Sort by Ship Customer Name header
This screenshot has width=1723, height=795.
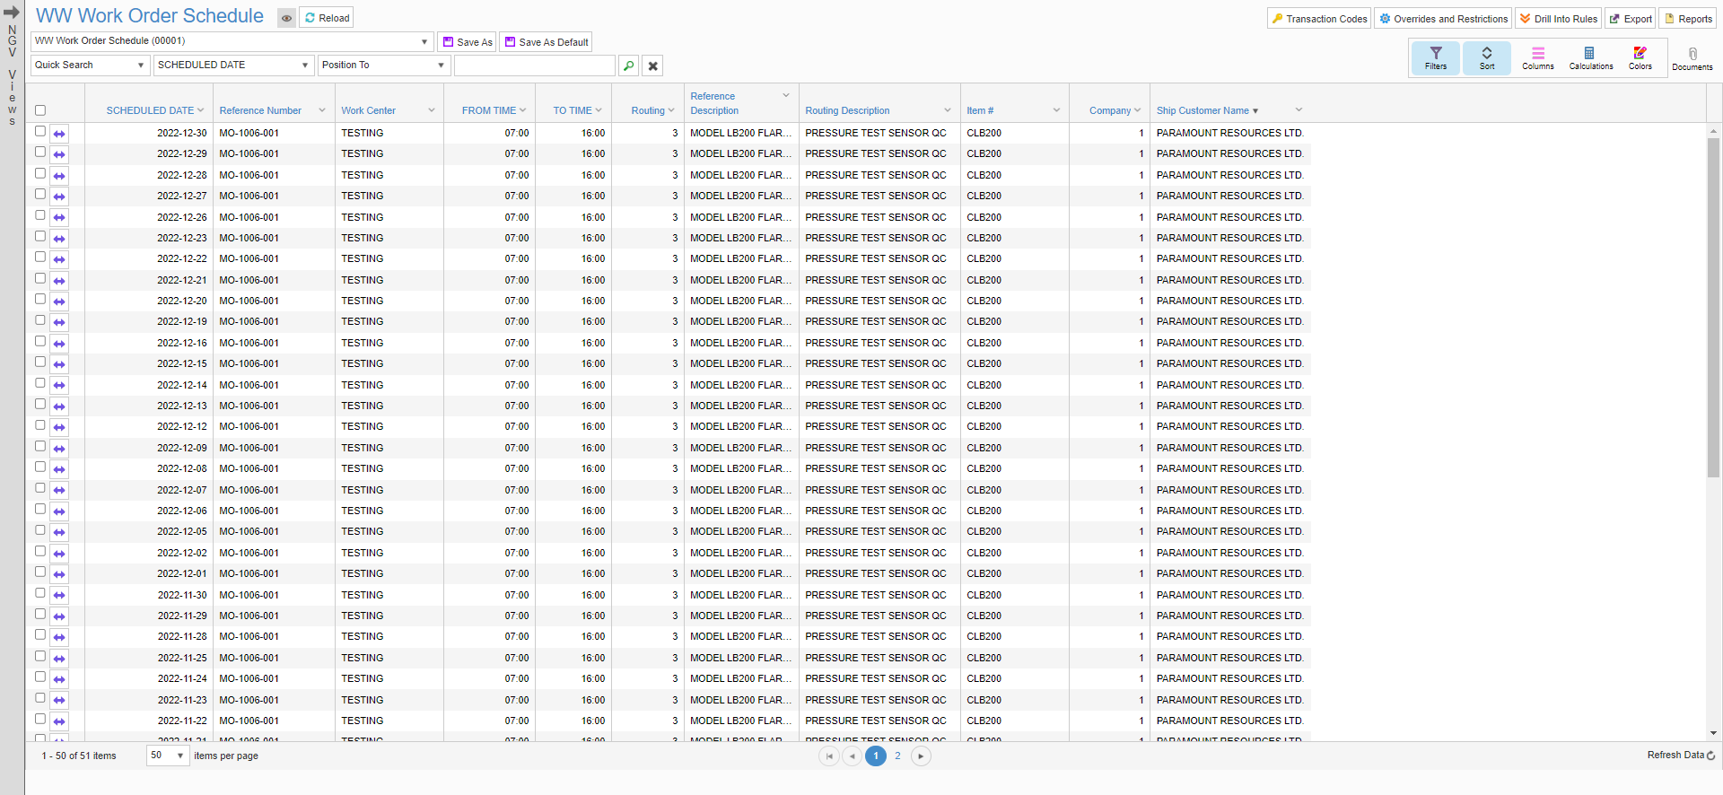[x=1203, y=111]
